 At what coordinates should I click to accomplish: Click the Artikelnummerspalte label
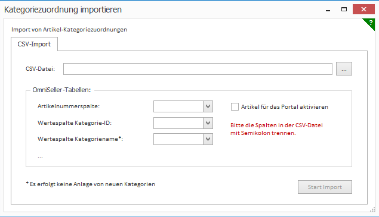click(x=69, y=106)
